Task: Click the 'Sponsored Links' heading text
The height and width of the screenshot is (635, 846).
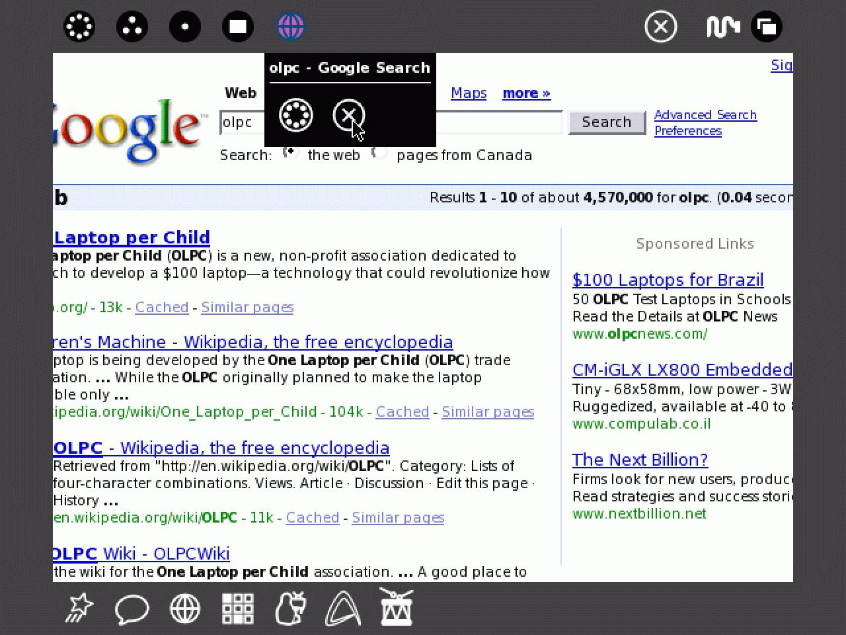Action: (x=695, y=244)
